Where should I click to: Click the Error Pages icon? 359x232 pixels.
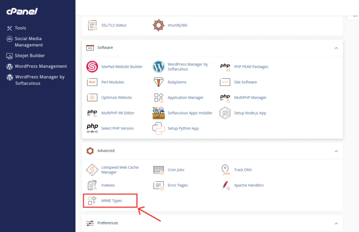tap(158, 185)
